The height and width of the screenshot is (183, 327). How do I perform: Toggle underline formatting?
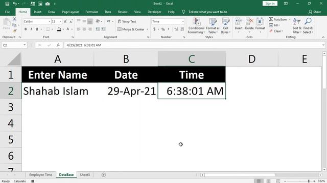pyautogui.click(x=37, y=29)
